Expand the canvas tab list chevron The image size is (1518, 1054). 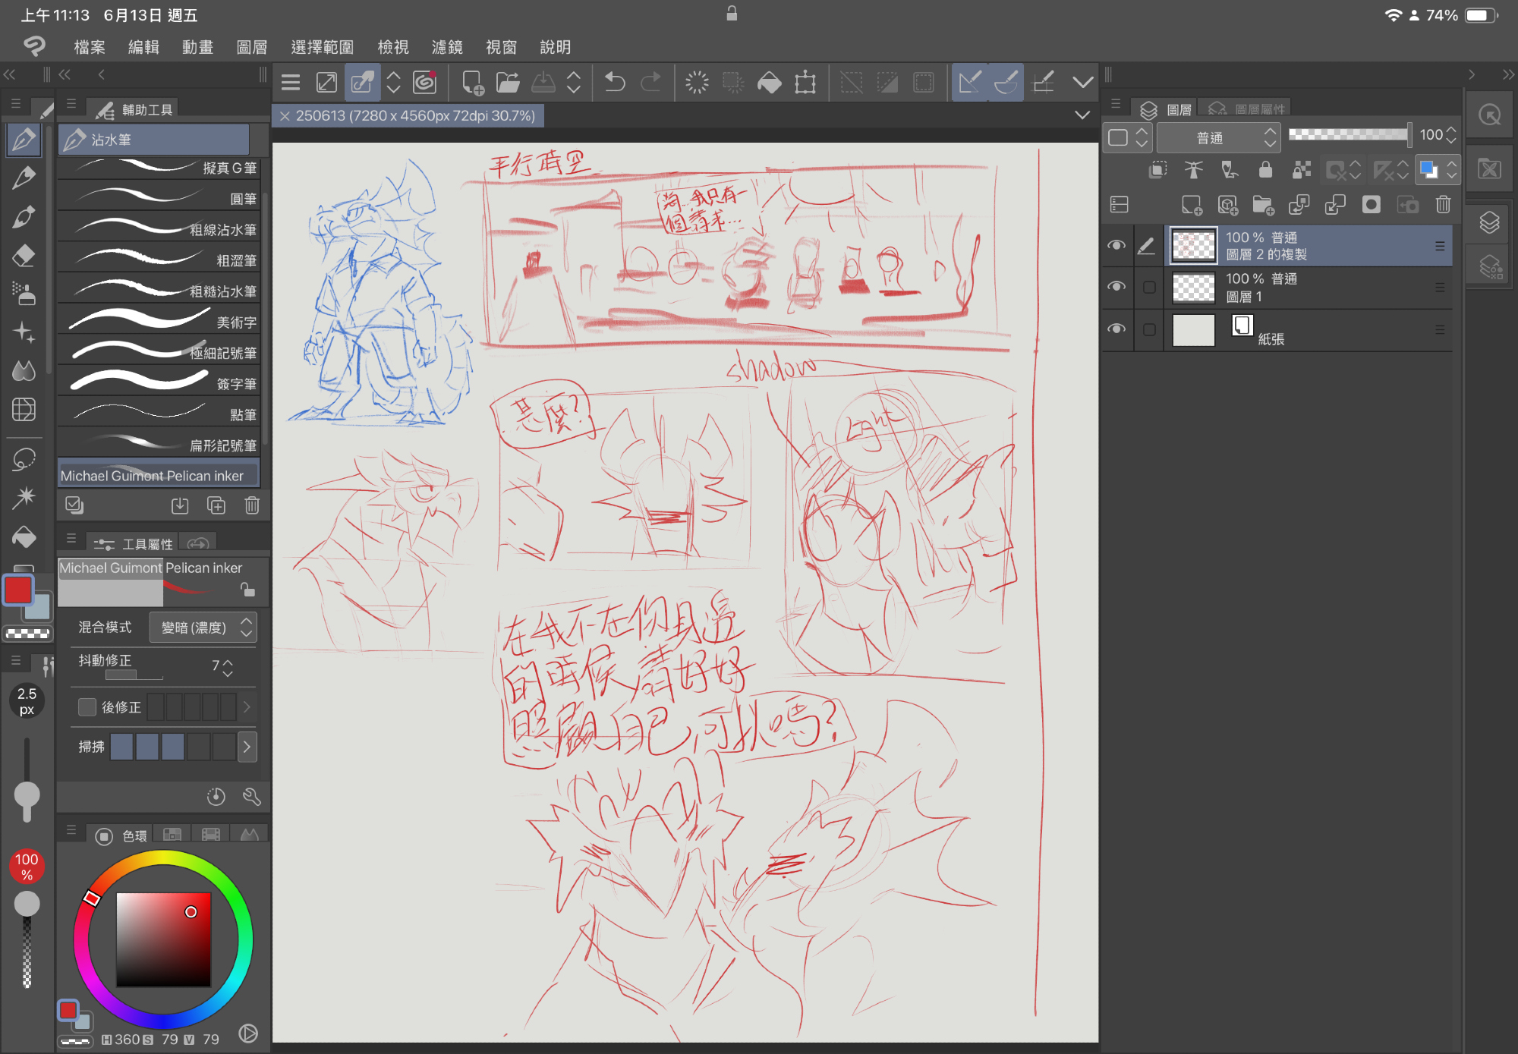[1082, 115]
